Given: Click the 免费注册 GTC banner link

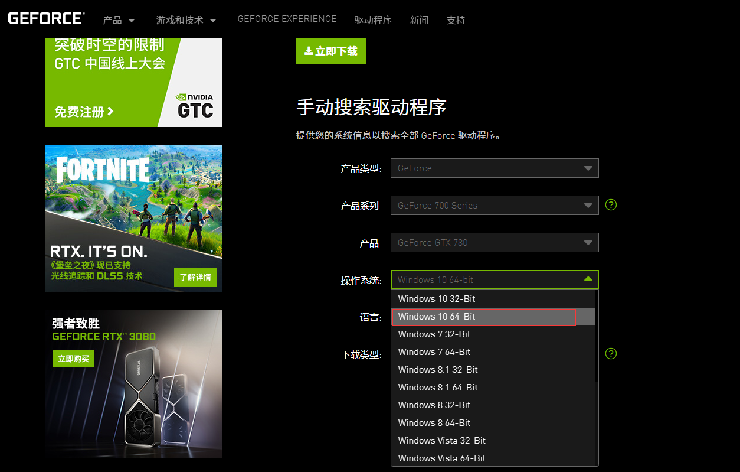Looking at the screenshot, I should (x=84, y=112).
